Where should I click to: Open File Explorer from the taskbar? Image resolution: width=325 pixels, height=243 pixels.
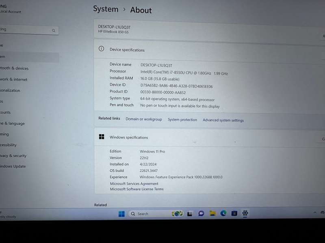point(212,213)
